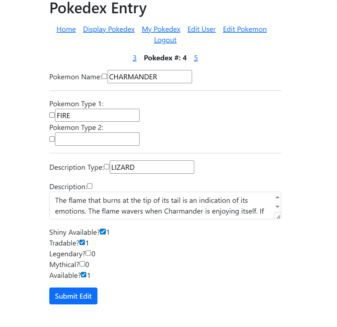
Task: Open the My Pokedex page
Action: 161,29
